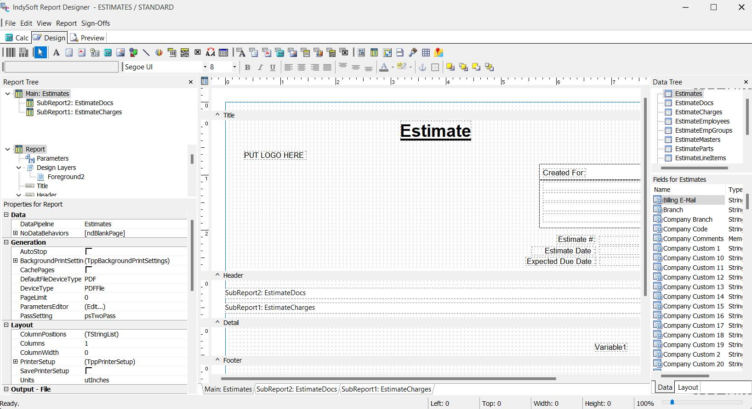Collapse the Main: Estimates tree node
Viewport: 752px width, 409px height.
click(8, 94)
